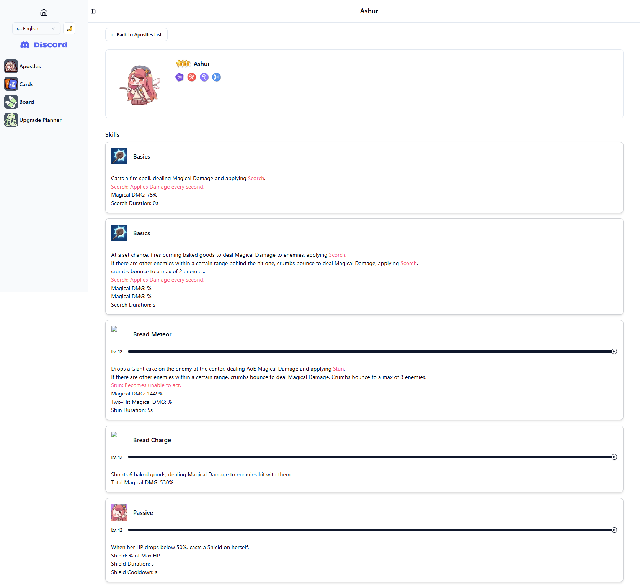This screenshot has height=587, width=640.
Task: Click the Passive skill title
Action: [143, 513]
